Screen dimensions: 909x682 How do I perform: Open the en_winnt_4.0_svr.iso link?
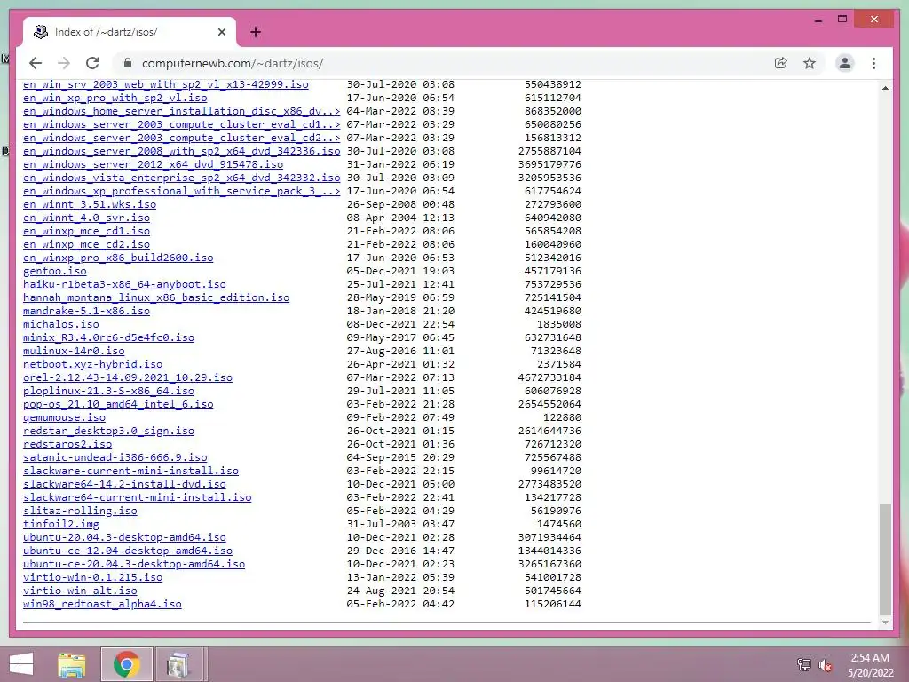tap(86, 218)
